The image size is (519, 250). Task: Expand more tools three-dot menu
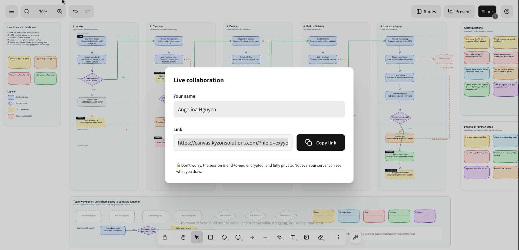338,237
